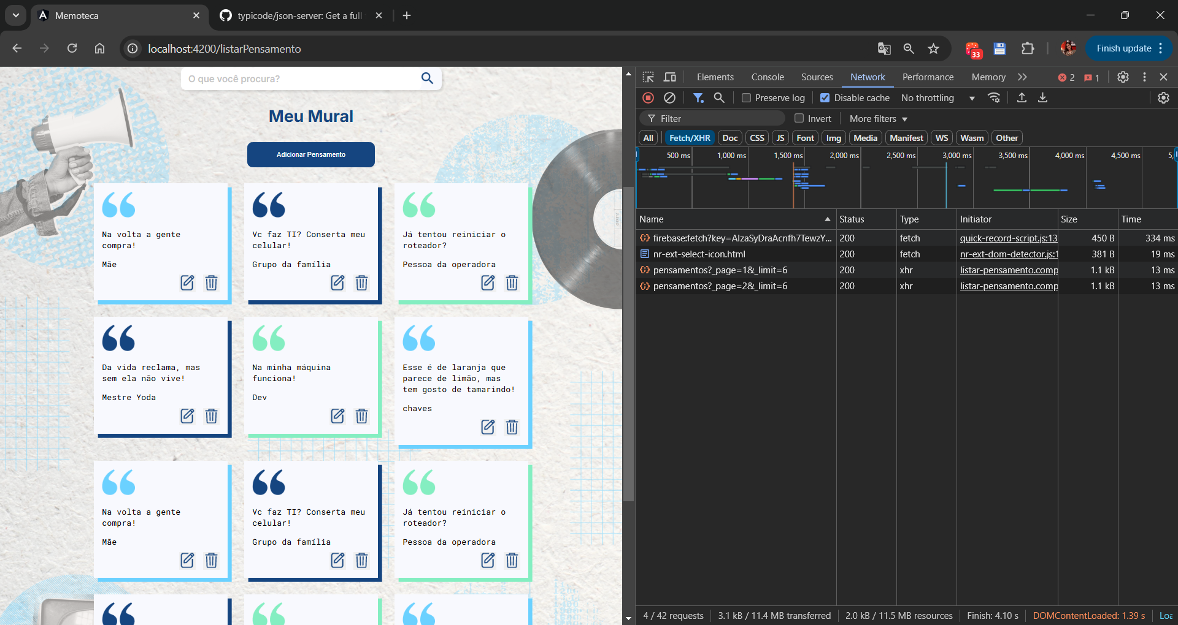Toggle the Fetch/XHR request type filter
The image size is (1178, 625).
click(690, 138)
